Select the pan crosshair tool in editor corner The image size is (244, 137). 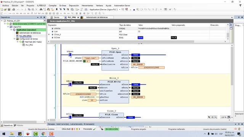[x=212, y=117]
